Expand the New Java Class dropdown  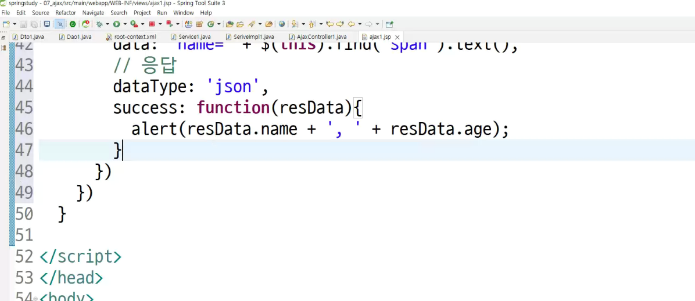coord(219,24)
